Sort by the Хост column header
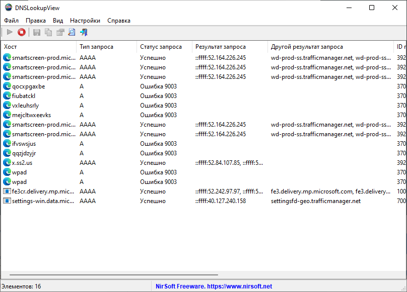The image size is (407, 292). (39, 47)
